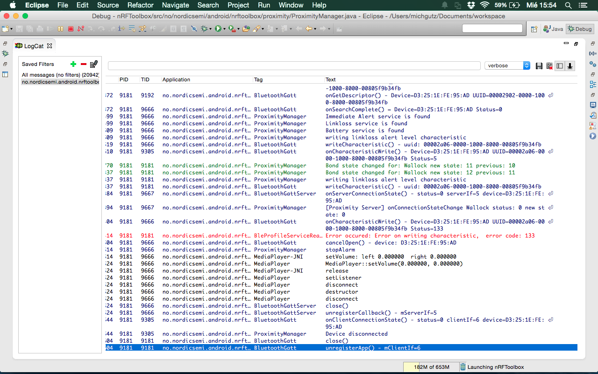Click the Spotlight search icon in menu bar
Image resolution: width=598 pixels, height=374 pixels.
point(568,5)
